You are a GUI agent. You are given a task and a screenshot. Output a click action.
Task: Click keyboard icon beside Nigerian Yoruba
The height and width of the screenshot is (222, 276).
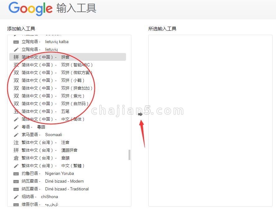coord(16,174)
